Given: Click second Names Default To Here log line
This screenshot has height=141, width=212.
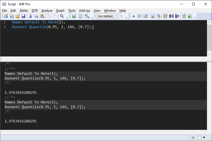Looking at the screenshot, I should point(31,102).
